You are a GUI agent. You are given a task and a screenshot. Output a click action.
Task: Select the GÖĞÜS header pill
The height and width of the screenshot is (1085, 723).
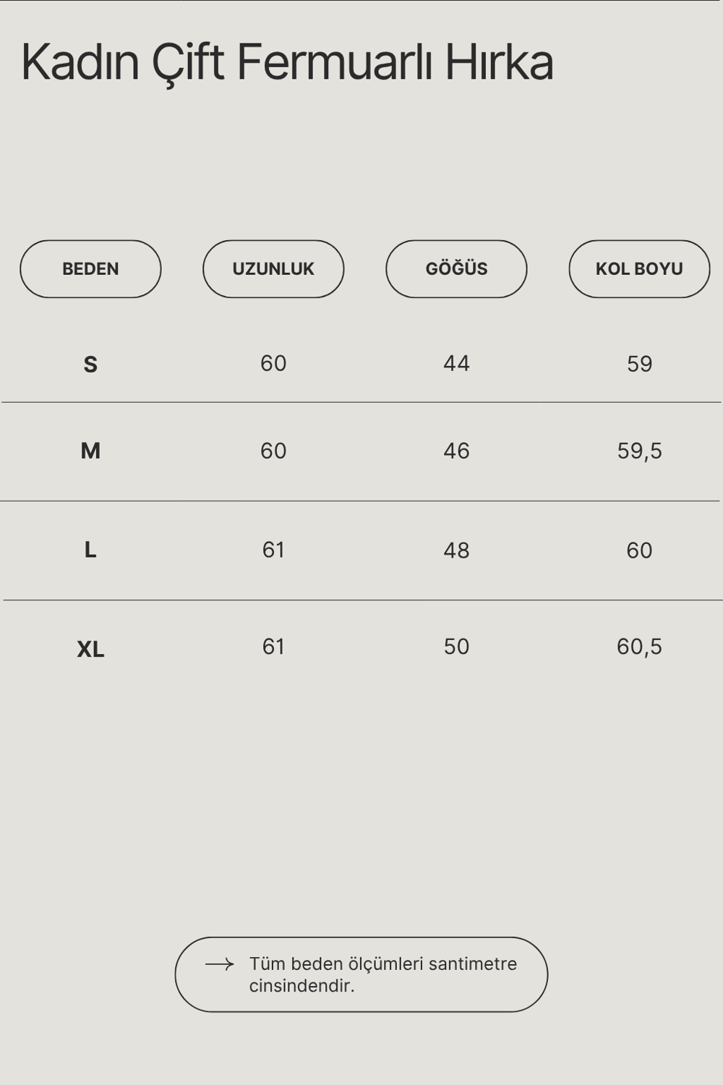[456, 269]
